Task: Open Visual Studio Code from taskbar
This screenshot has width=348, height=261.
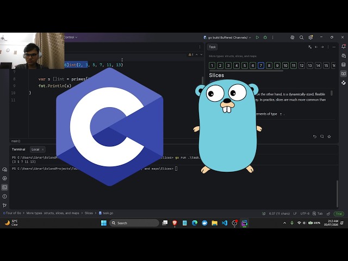Action: 225,223
